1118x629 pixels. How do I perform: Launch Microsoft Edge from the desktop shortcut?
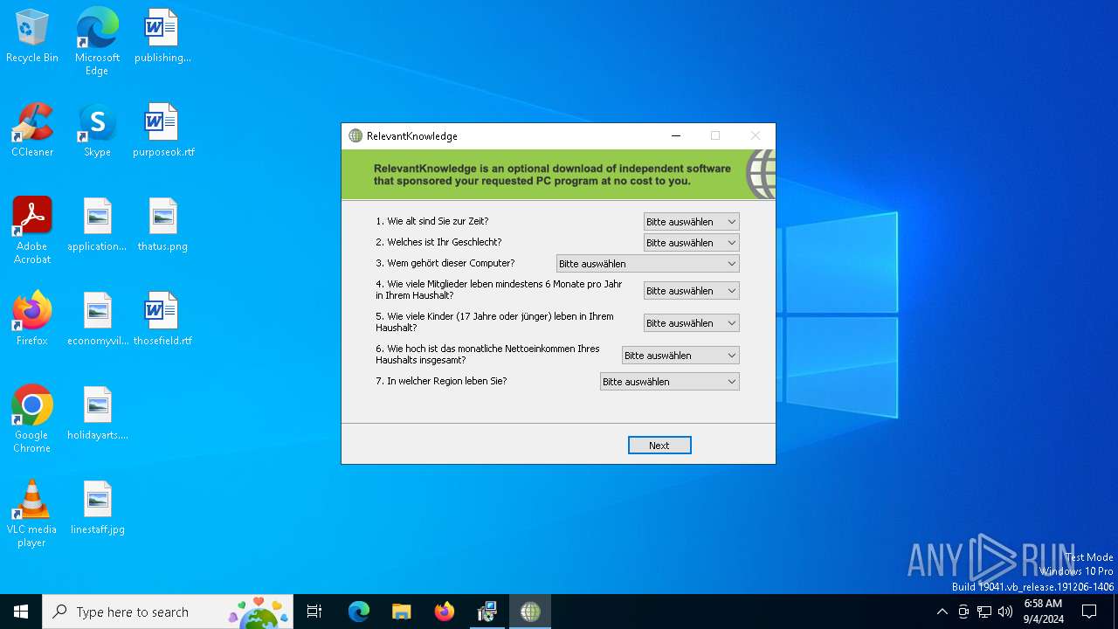97,42
